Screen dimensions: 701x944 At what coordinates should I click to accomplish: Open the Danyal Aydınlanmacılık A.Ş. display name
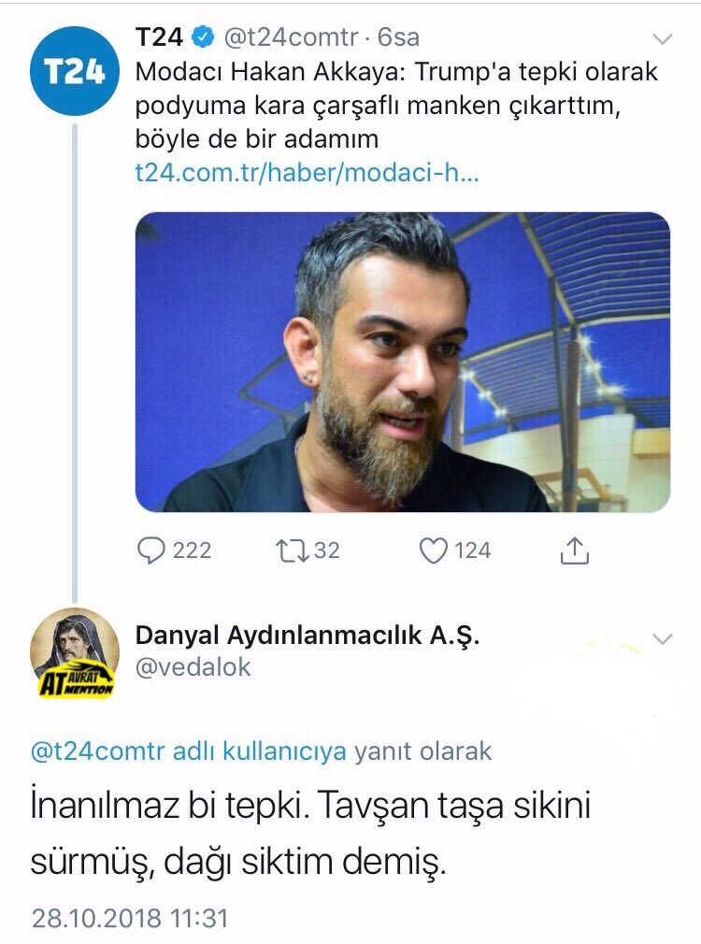tap(308, 636)
